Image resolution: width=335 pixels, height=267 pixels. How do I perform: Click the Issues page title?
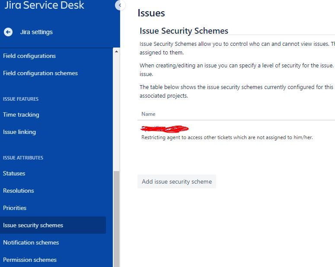(151, 13)
